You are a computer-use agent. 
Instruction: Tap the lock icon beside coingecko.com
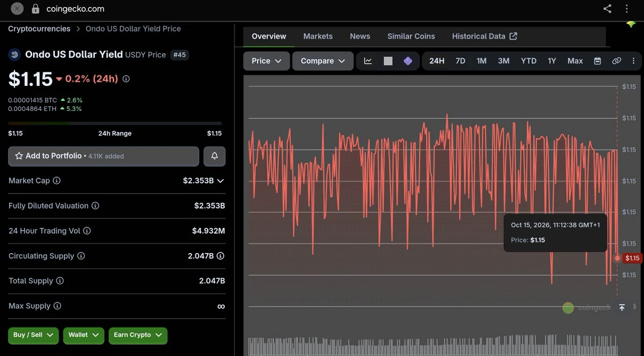coord(36,9)
